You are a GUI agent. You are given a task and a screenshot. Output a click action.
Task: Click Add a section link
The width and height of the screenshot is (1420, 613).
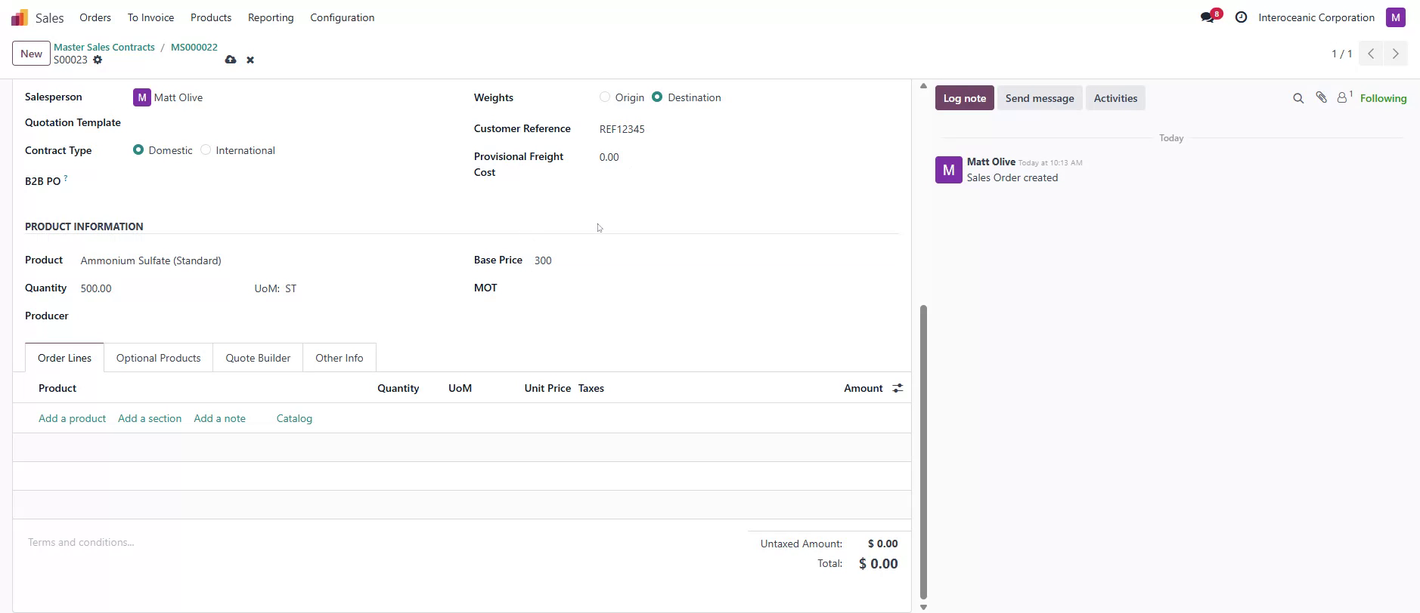[x=150, y=418]
